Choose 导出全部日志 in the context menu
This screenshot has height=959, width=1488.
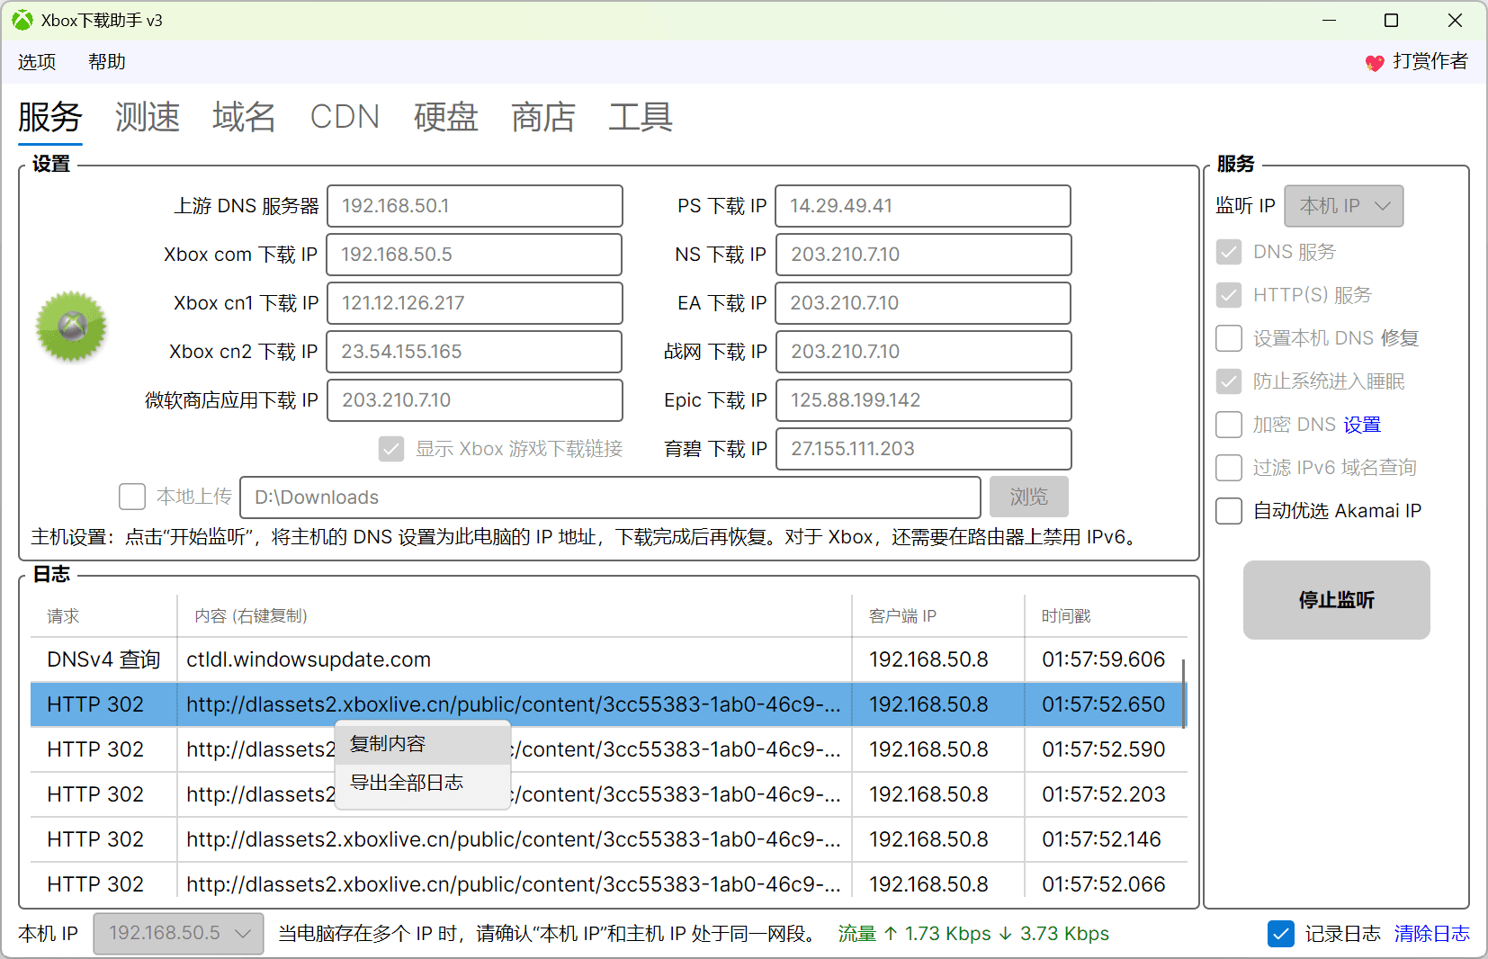pos(423,783)
